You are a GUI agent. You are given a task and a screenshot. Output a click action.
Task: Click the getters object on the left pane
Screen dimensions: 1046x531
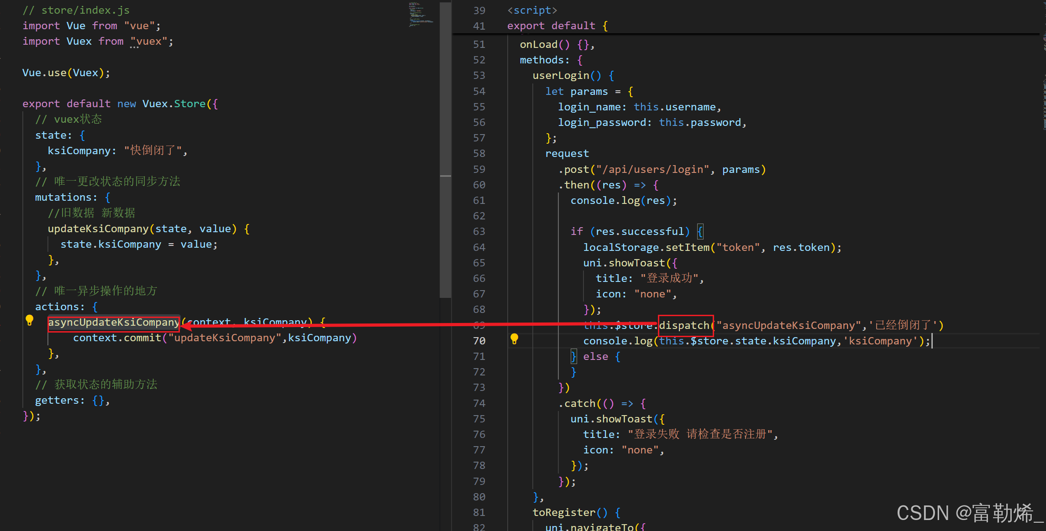(59, 400)
